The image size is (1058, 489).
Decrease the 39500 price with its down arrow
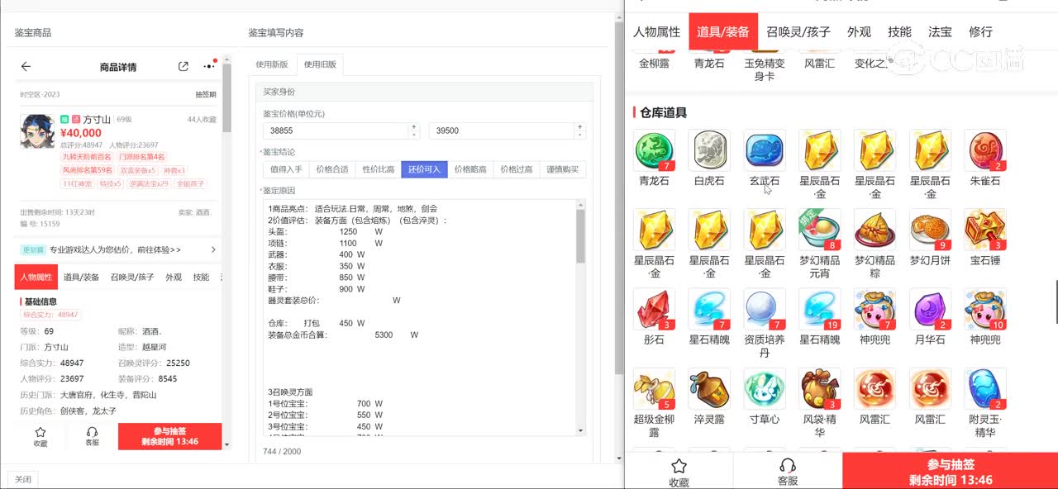pos(580,135)
